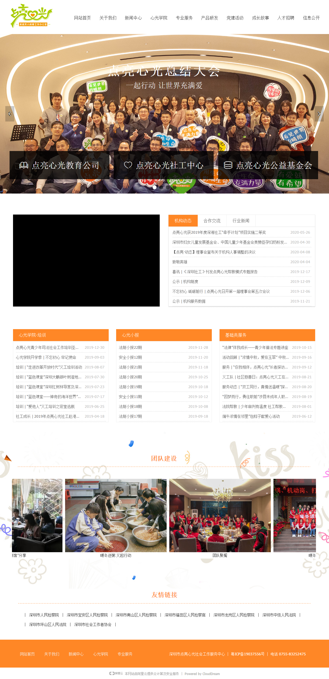Image resolution: width=329 pixels, height=679 pixels.
Task: Open 关于我们 in the top navigation
Action: [108, 18]
